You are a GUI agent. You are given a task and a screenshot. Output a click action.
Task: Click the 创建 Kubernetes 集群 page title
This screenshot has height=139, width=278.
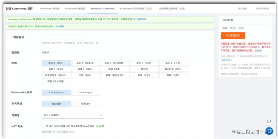(x=19, y=9)
